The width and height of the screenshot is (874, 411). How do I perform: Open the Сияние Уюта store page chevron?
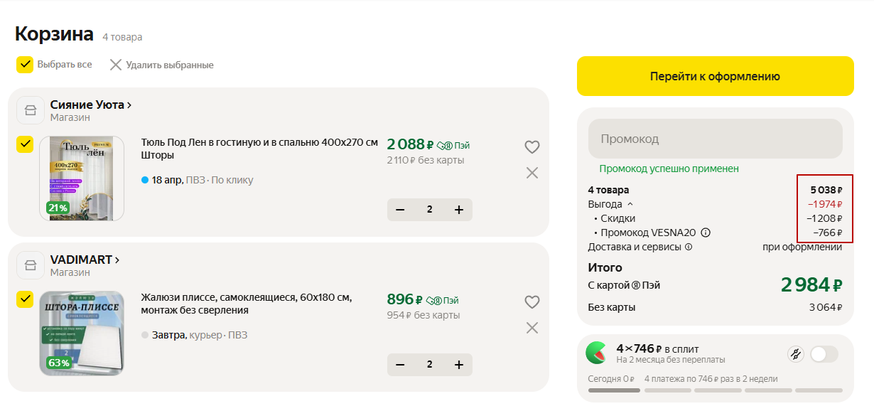coord(129,105)
